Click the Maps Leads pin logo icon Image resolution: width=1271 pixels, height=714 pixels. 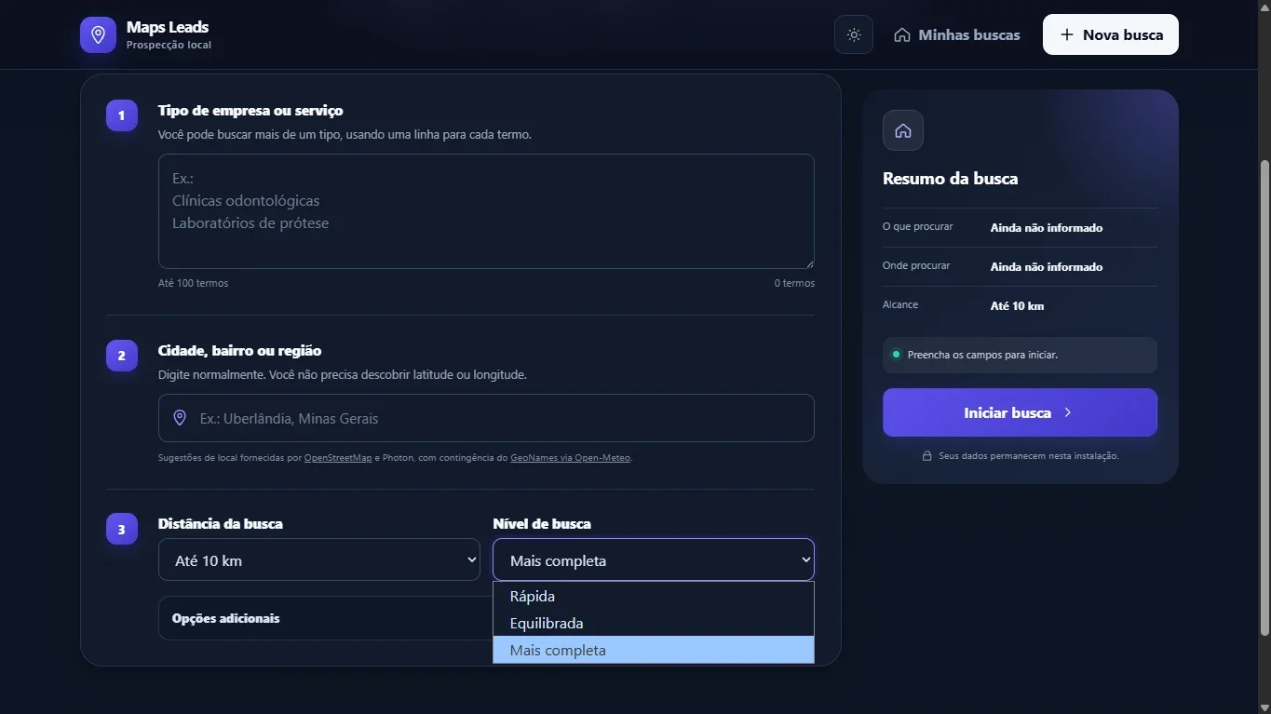click(98, 34)
